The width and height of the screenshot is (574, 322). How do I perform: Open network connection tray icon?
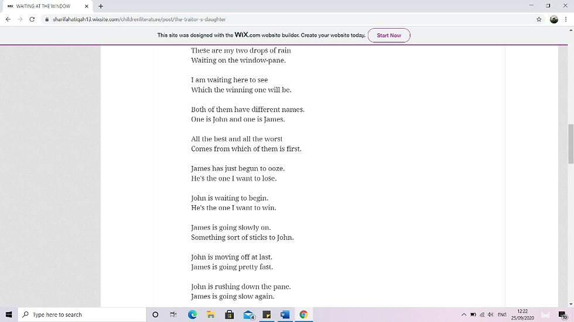pyautogui.click(x=481, y=314)
